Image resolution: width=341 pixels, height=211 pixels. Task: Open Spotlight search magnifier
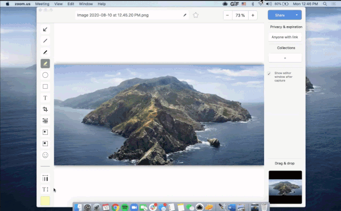325,3
